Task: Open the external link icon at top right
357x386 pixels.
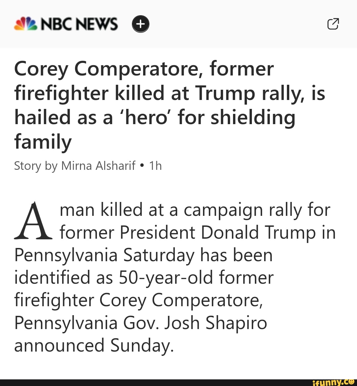Action: point(333,24)
